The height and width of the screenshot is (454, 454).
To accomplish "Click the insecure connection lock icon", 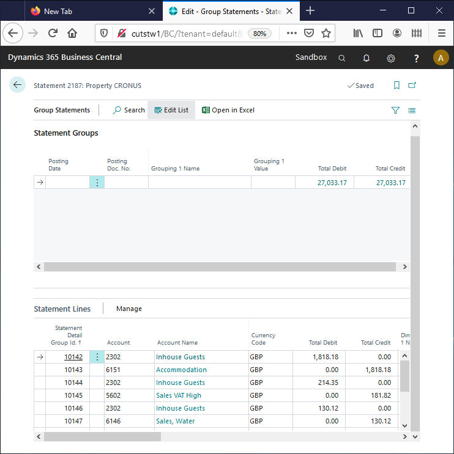I will point(122,33).
